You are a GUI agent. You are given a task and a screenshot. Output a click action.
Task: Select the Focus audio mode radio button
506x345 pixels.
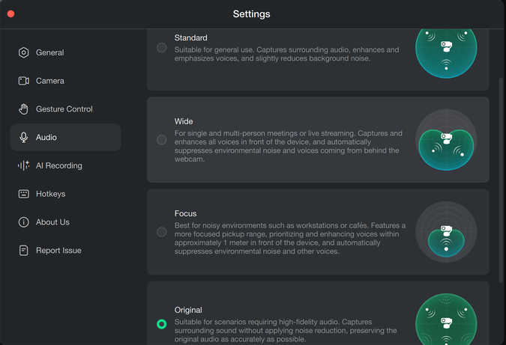click(x=162, y=232)
